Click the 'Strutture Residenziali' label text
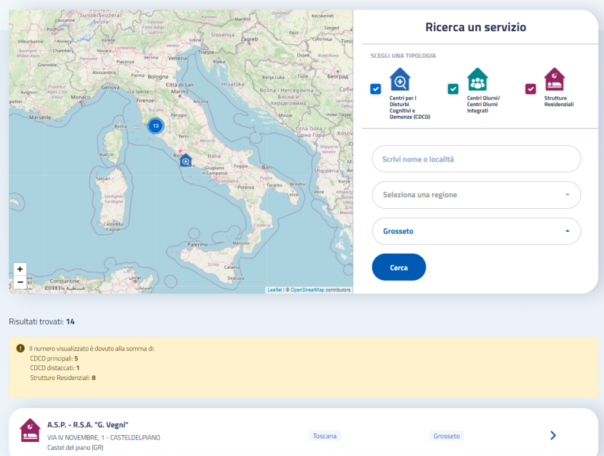This screenshot has height=456, width=604. [559, 101]
